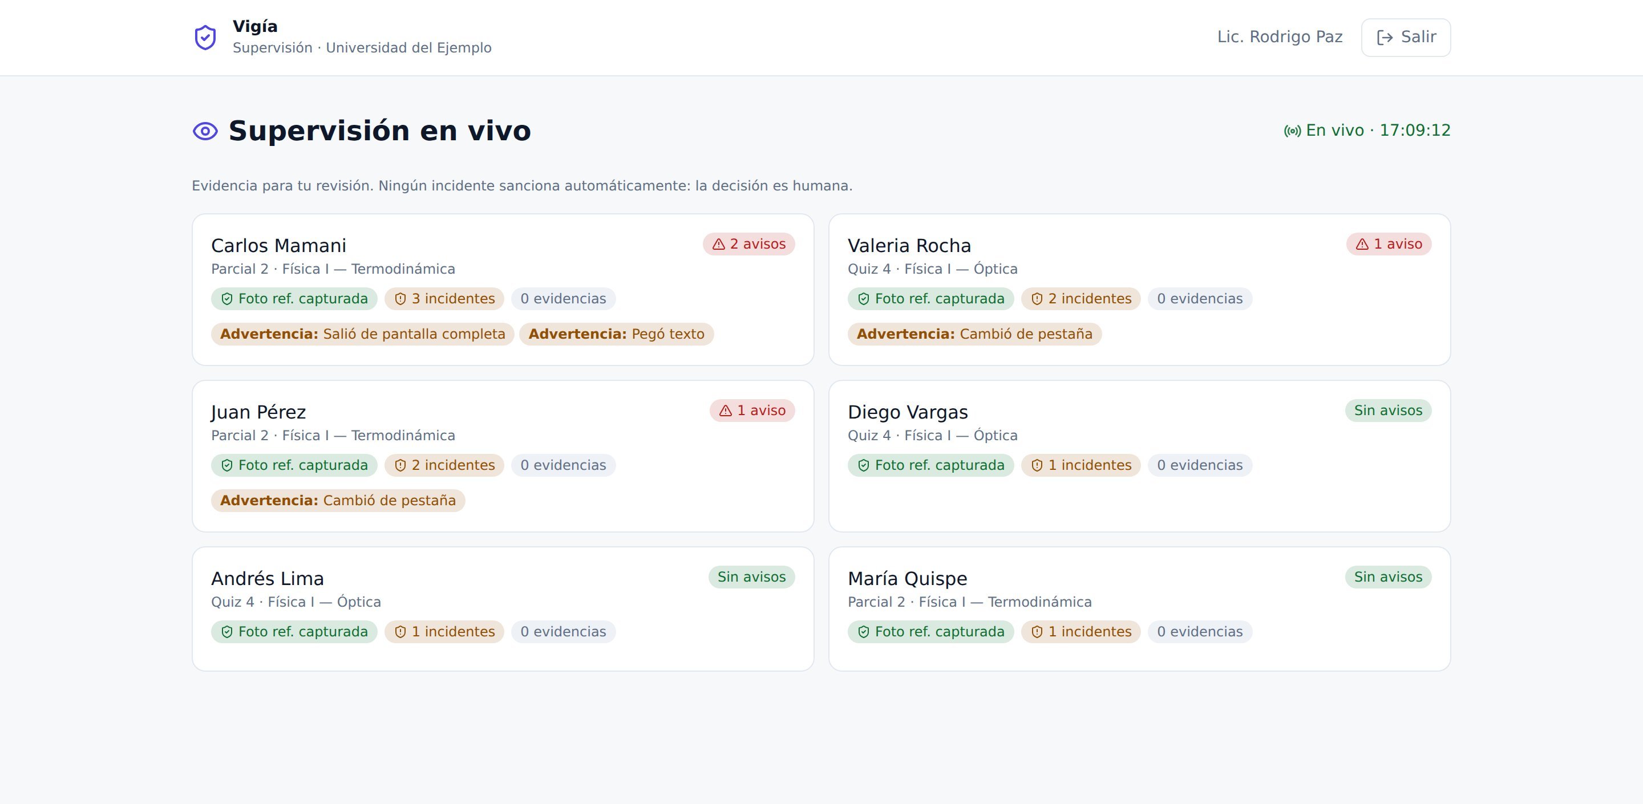
Task: Click Valeria Rocha's 'Cambió de pestaña' warning
Action: coord(974,334)
